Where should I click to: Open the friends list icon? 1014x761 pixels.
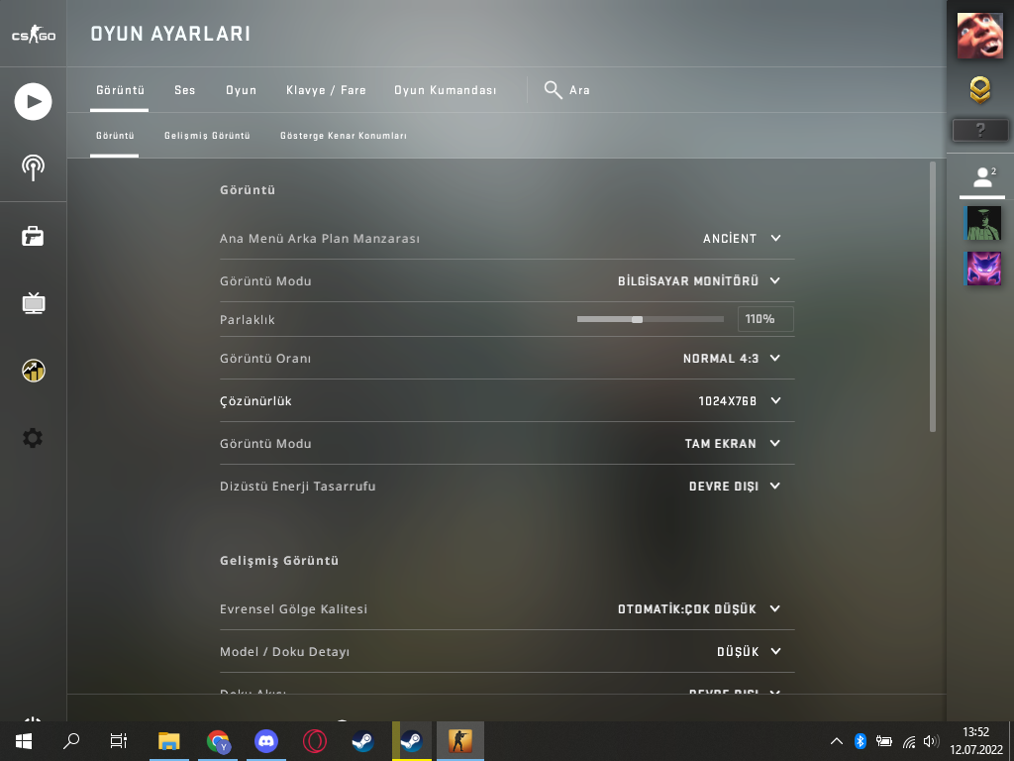pos(983,176)
